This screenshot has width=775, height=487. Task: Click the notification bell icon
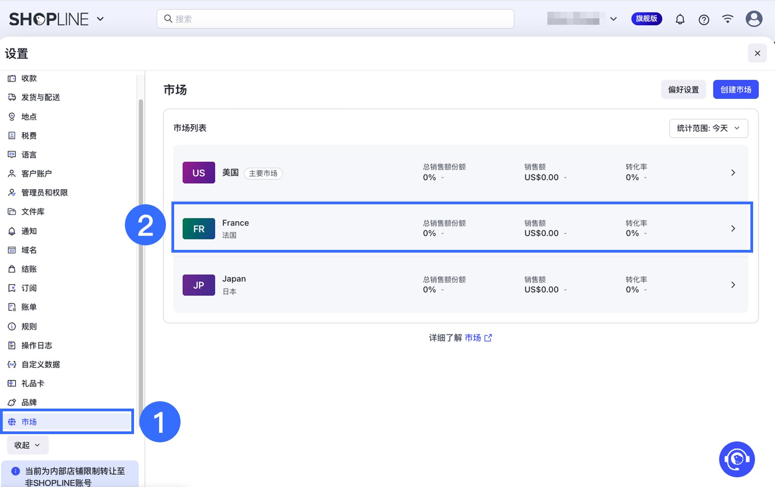[680, 19]
